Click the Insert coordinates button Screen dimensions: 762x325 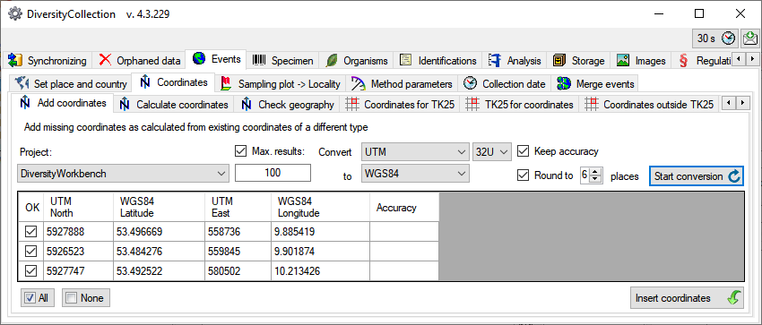click(687, 298)
